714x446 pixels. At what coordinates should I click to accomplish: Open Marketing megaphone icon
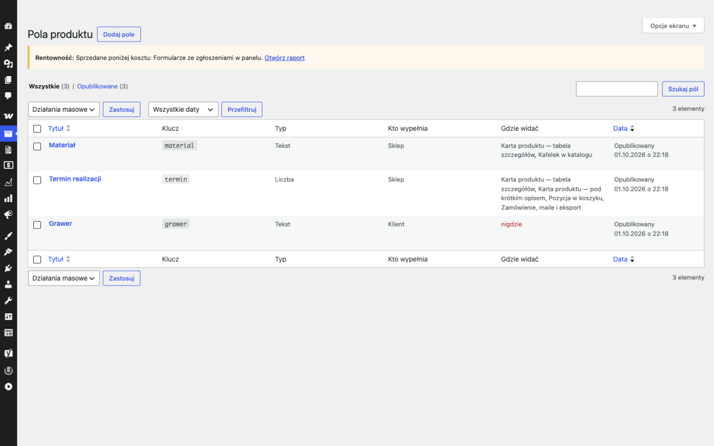tap(8, 214)
